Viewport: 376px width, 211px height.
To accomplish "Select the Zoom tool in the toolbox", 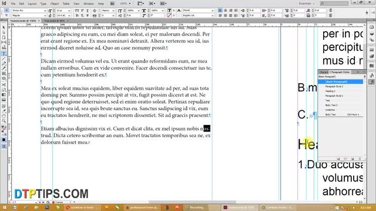I will pyautogui.click(x=4, y=121).
